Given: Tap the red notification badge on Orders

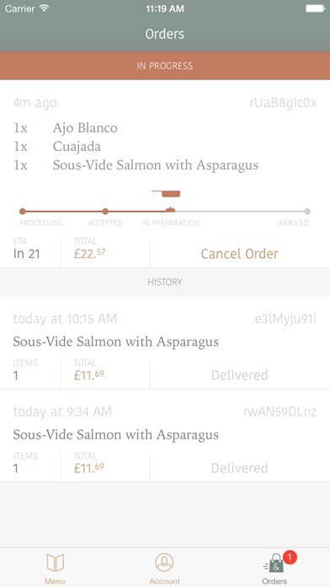Looking at the screenshot, I should [290, 557].
